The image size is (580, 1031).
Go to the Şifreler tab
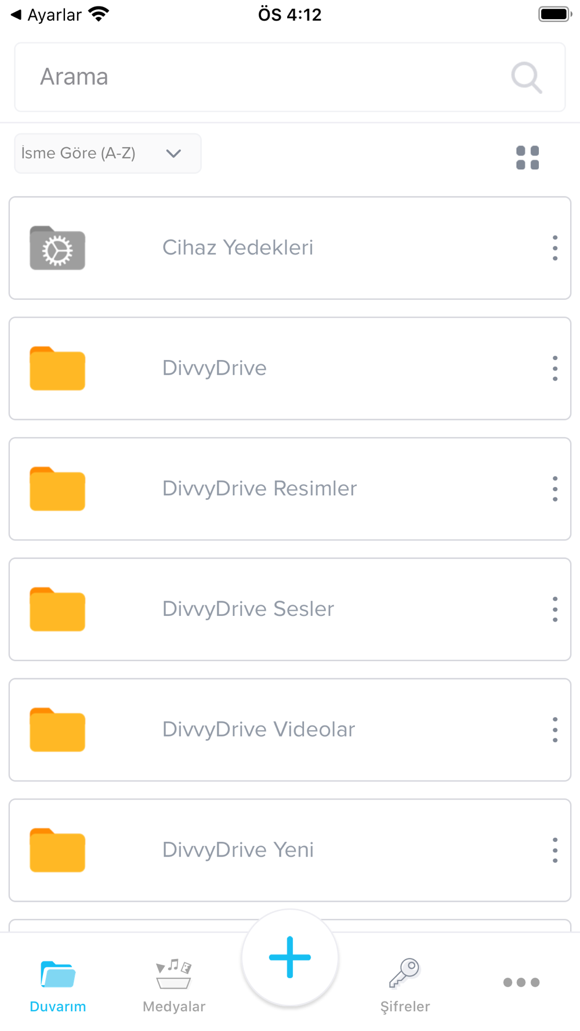tap(405, 985)
